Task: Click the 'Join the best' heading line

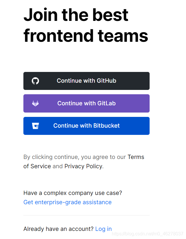Action: (76, 15)
